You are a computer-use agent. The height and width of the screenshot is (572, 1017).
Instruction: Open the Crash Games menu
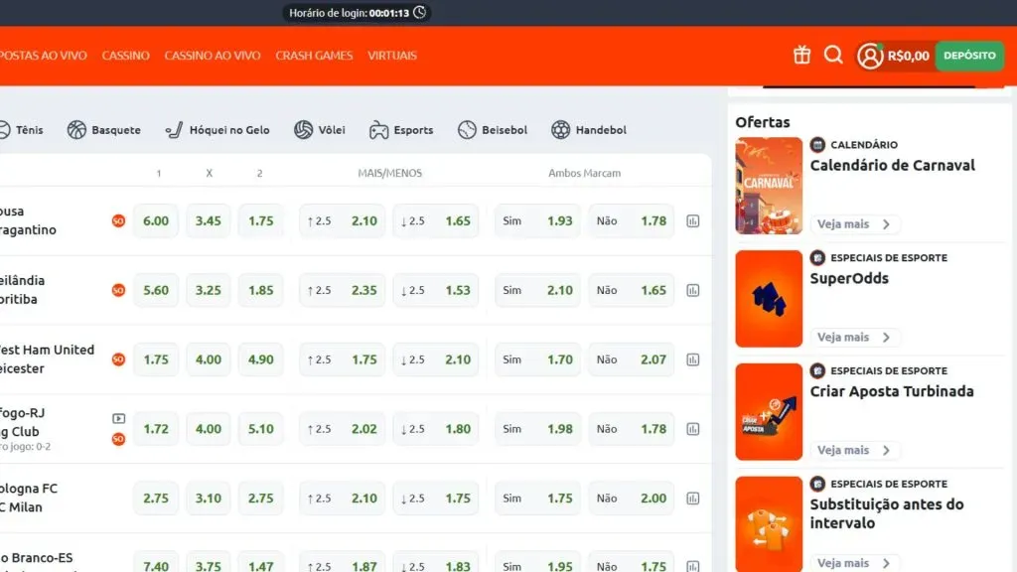pos(314,56)
